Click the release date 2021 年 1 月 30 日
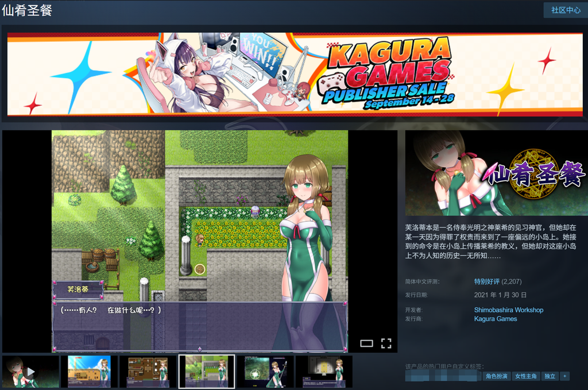 point(500,295)
